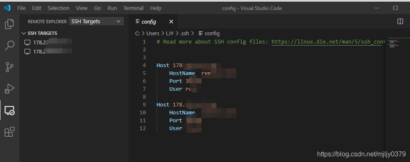Open the Run menu
The width and height of the screenshot is (410, 162).
(112, 8)
